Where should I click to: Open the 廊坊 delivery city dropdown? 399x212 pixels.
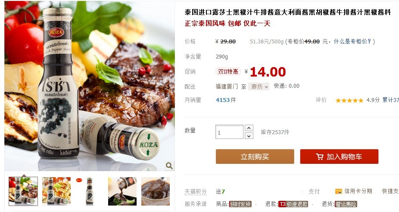[x=259, y=86]
